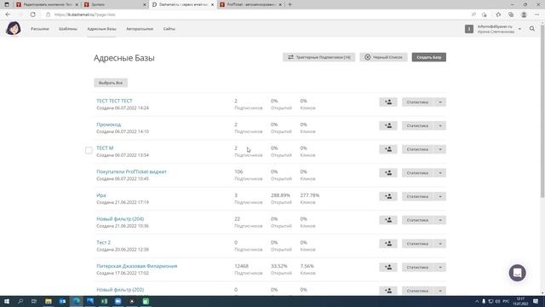Image resolution: width=545 pixels, height=307 pixels.
Task: Add subscriber to Ира base
Action: (x=388, y=196)
